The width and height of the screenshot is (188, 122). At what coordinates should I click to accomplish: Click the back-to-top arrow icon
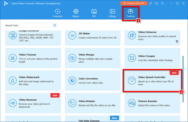[x=177, y=42]
